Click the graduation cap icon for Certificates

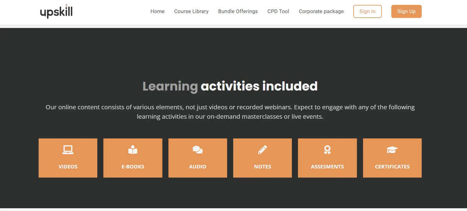pyautogui.click(x=392, y=150)
